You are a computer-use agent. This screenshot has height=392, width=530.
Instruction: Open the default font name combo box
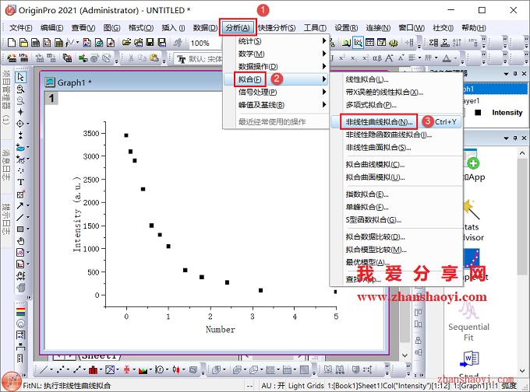pyautogui.click(x=200, y=59)
